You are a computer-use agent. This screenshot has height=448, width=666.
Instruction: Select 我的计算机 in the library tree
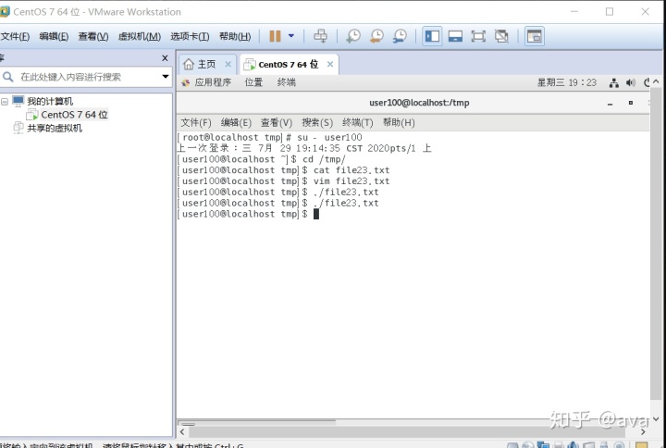pyautogui.click(x=50, y=101)
